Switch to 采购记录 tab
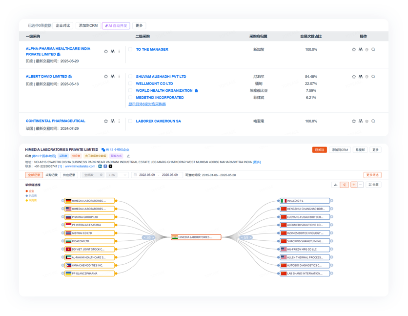The height and width of the screenshot is (316, 408). pyautogui.click(x=52, y=175)
